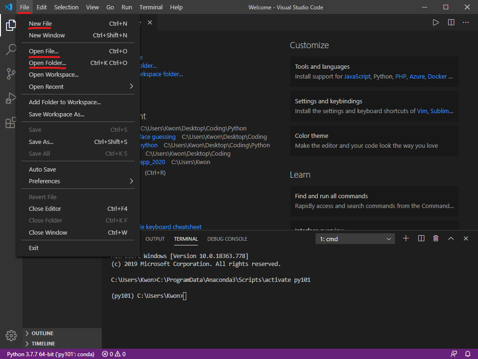Viewport: 478px width, 359px height.
Task: Expand the TIMELINE section
Action: click(x=62, y=344)
